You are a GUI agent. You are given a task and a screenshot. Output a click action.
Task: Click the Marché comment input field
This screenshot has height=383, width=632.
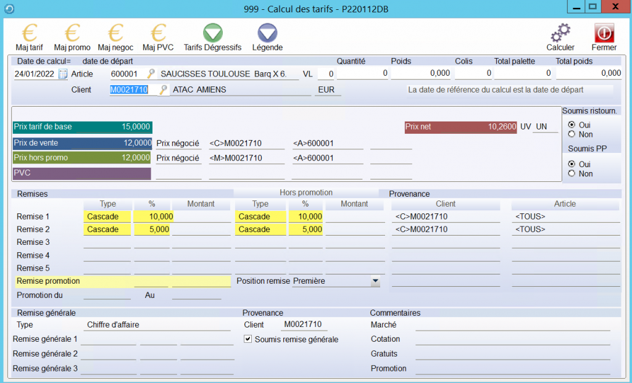(x=512, y=325)
